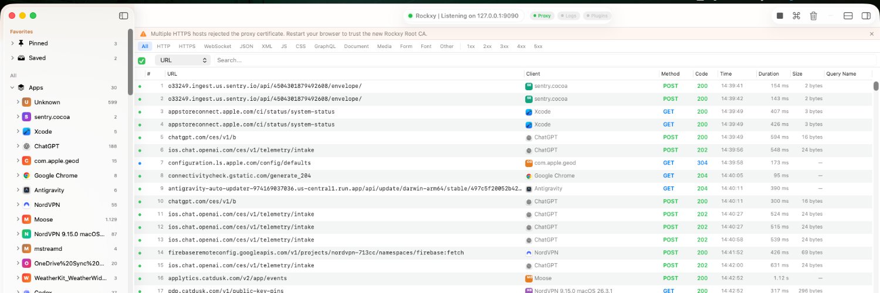880x293 pixels.
Task: Select the configuration.ls.apple.com/config/defaults request row
Action: (503, 163)
